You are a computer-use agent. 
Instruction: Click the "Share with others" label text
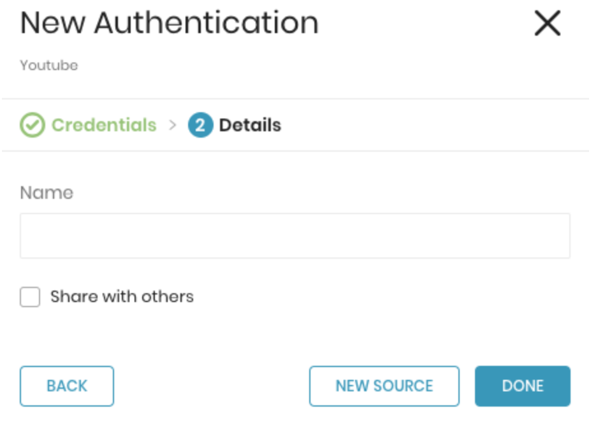(x=122, y=296)
